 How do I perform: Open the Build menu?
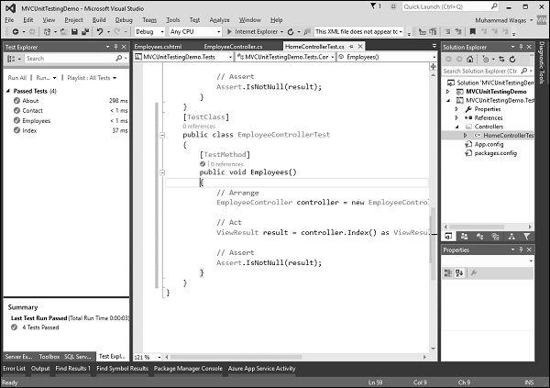[x=99, y=20]
